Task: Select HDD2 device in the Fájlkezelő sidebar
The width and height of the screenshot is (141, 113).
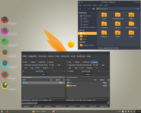Action: (x=88, y=19)
